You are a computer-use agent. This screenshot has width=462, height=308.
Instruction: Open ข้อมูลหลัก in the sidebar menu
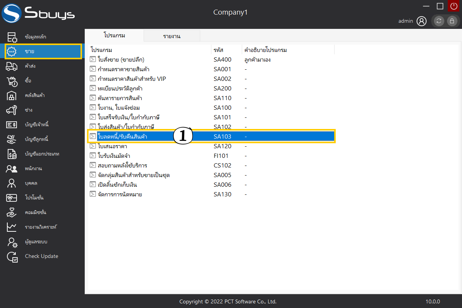35,37
